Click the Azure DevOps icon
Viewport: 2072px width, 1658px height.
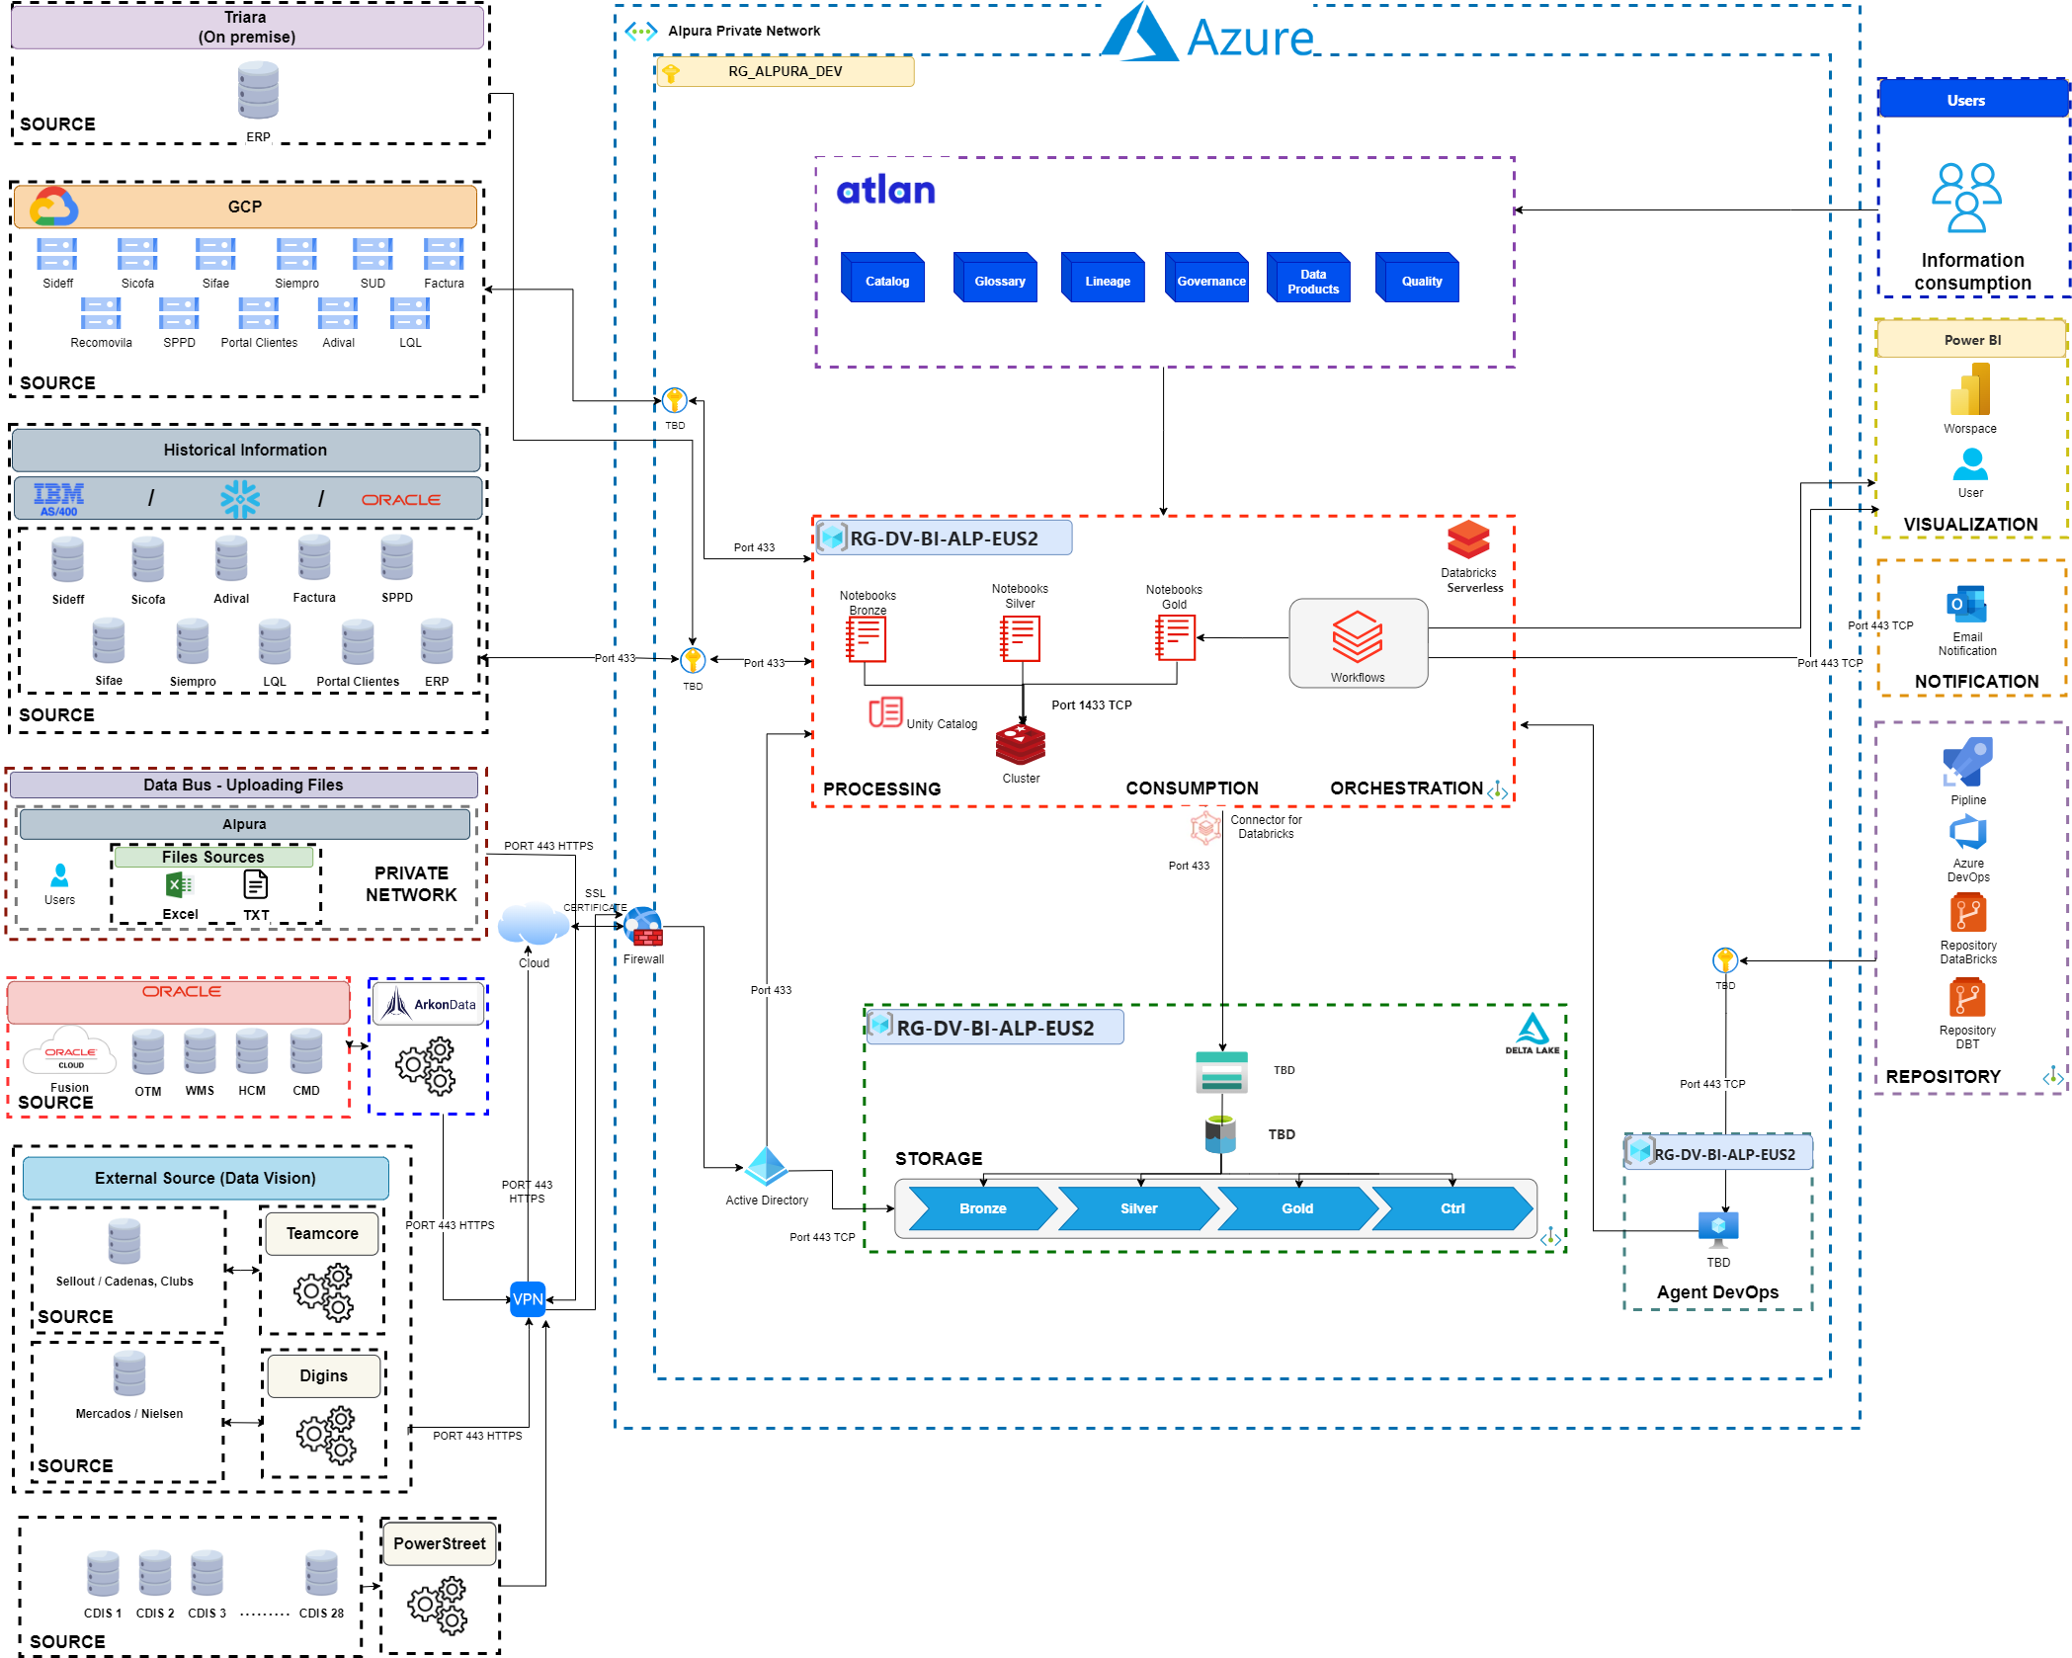click(1968, 833)
